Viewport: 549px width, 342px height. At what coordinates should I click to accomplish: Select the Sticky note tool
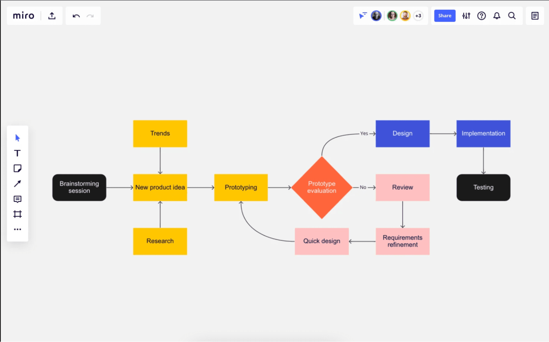pos(17,169)
